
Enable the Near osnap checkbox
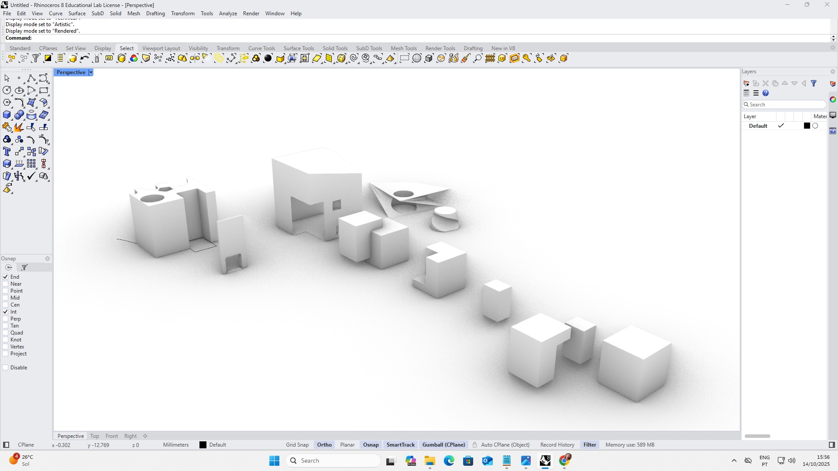tap(6, 284)
